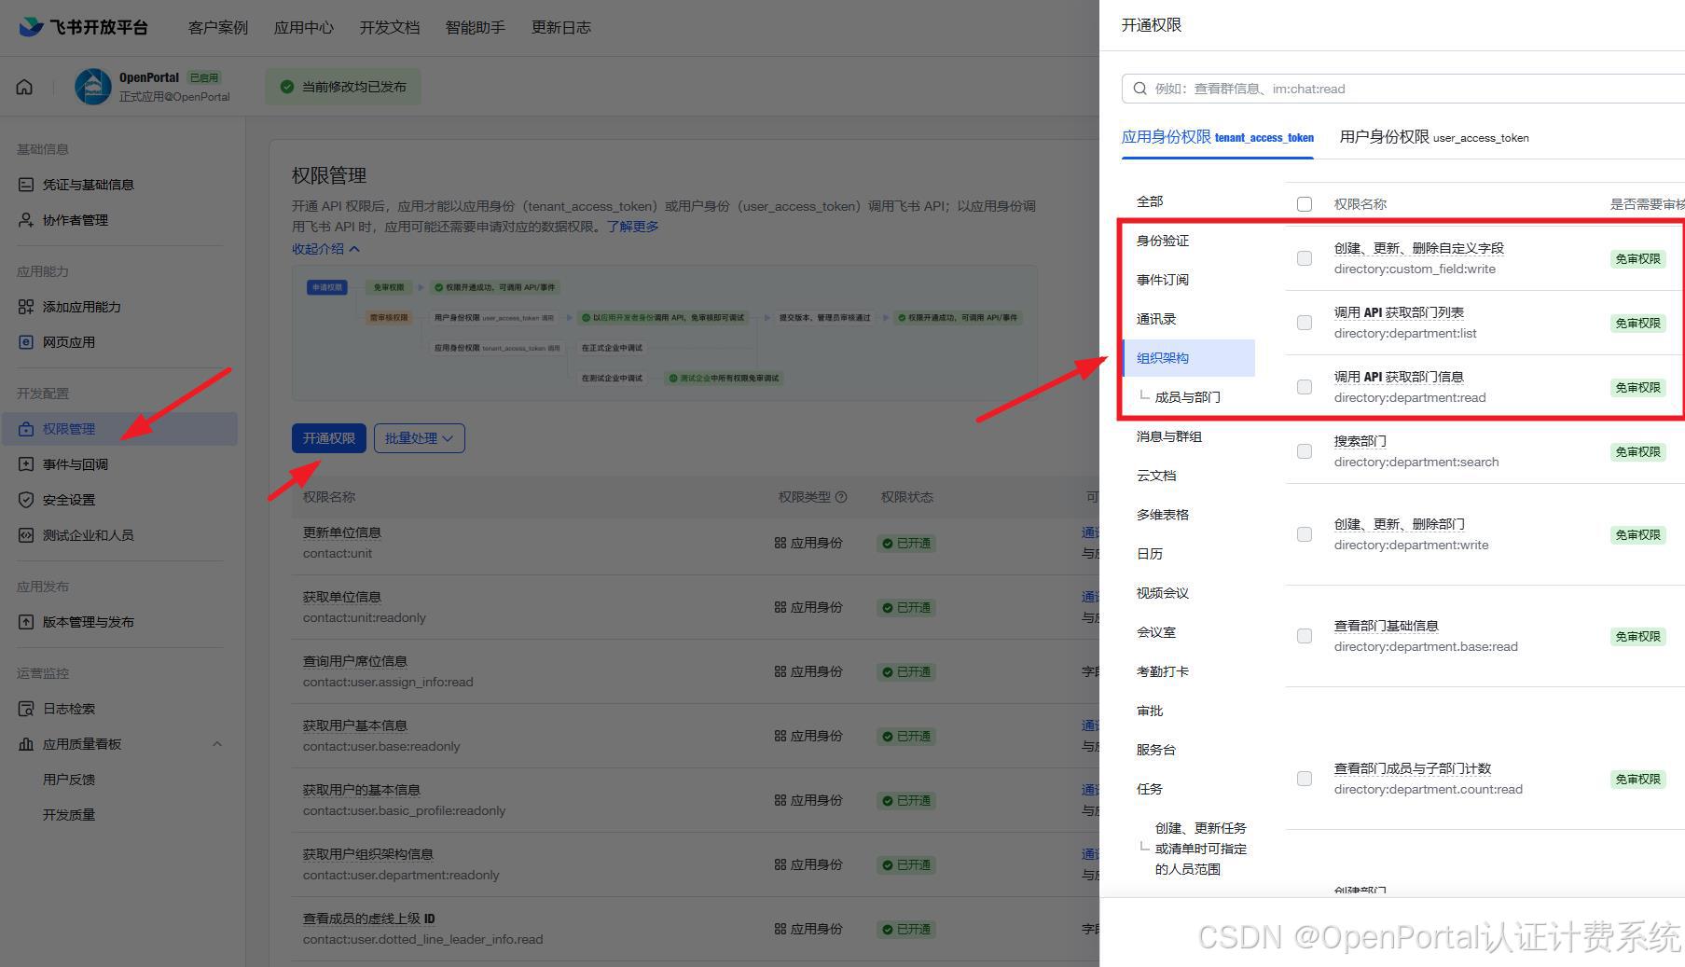The width and height of the screenshot is (1685, 967).
Task: Open the 批量处理 dropdown
Action: click(x=420, y=438)
